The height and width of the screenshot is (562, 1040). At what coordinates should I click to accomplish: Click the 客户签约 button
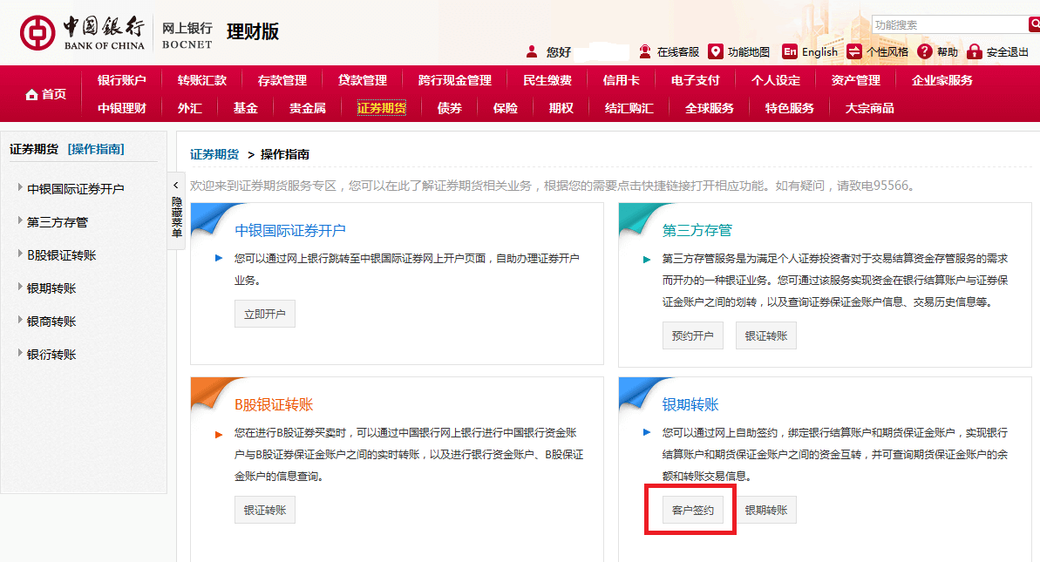(692, 511)
